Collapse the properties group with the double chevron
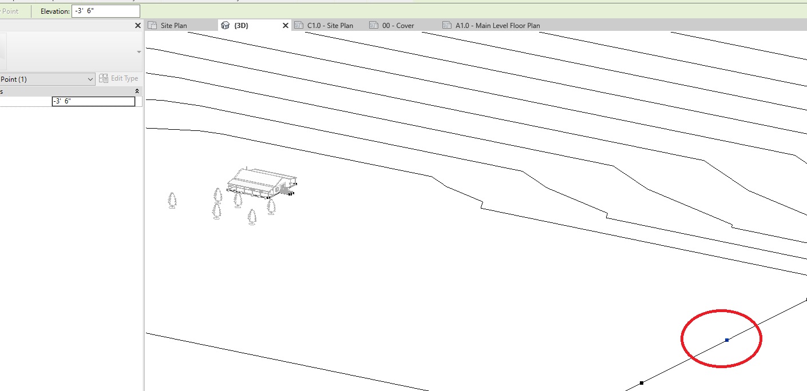Viewport: 807px width, 391px height. (137, 90)
